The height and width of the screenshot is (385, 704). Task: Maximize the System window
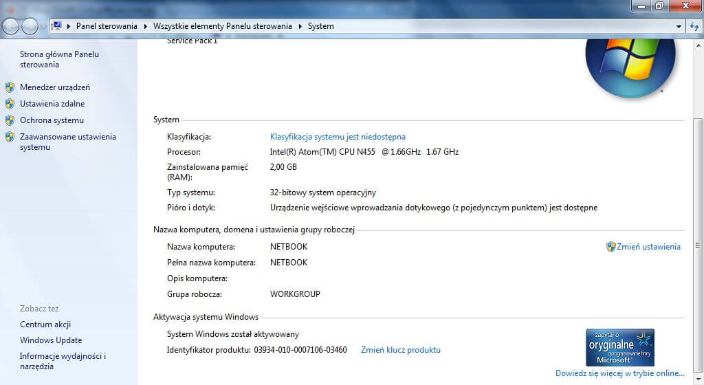(659, 5)
